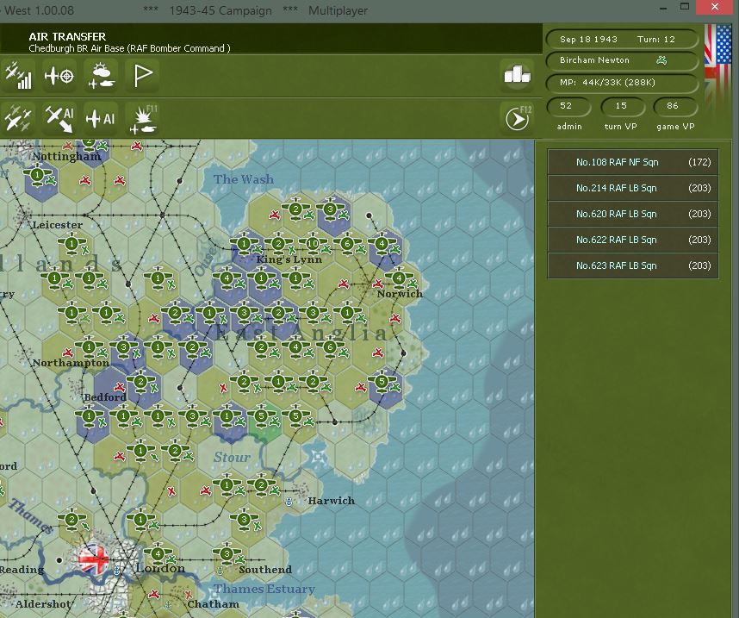Click the white flag icon in toolbar

point(142,76)
